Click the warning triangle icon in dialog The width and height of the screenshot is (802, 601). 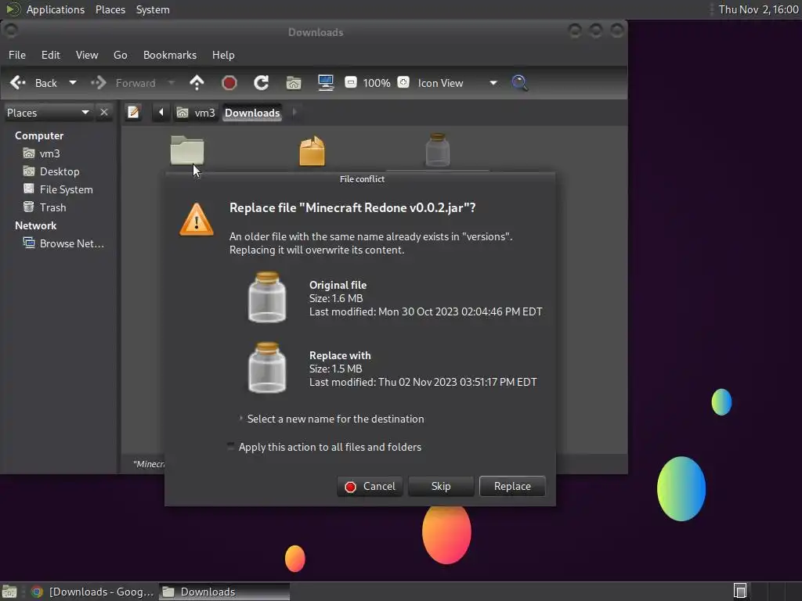coord(197,220)
